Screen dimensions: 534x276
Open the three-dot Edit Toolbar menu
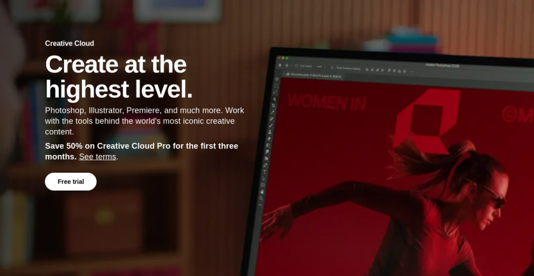pos(260,204)
